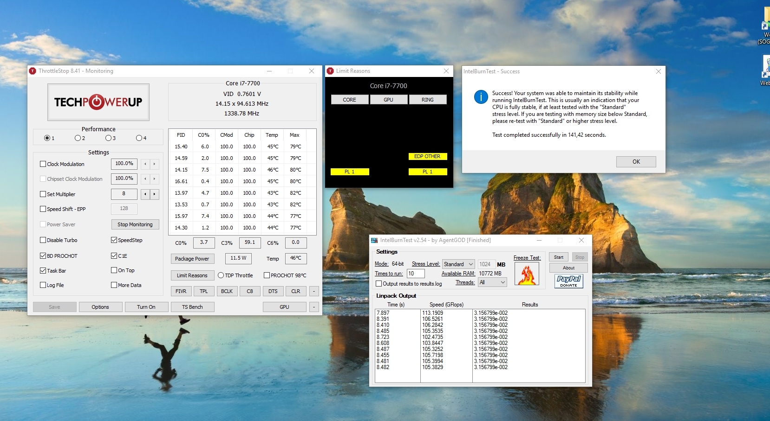Viewport: 770px width, 421px height.
Task: Toggle the C1E checkbox
Action: point(114,256)
